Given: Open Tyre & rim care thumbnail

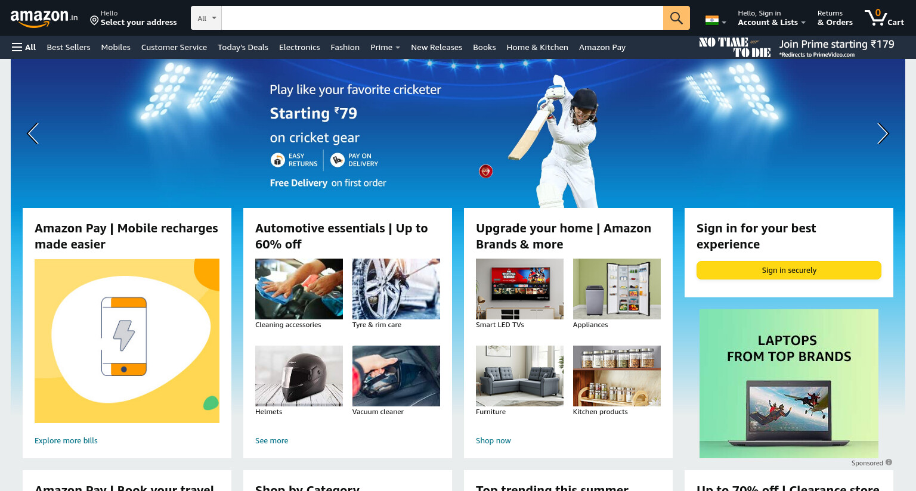Looking at the screenshot, I should [396, 289].
